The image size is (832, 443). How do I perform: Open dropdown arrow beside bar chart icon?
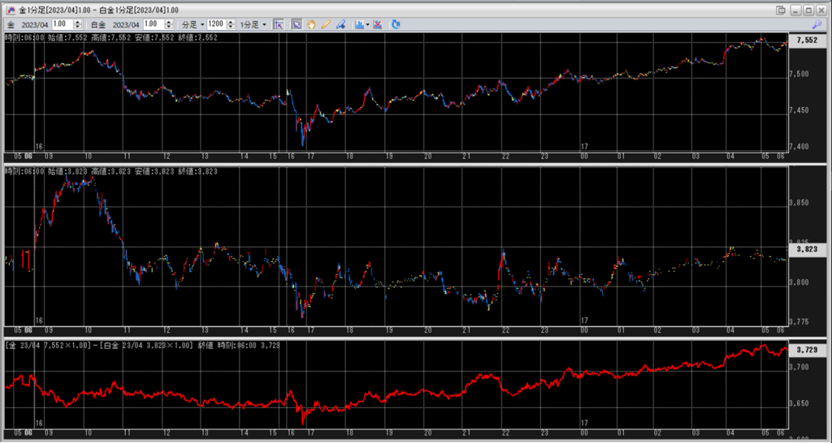[368, 24]
